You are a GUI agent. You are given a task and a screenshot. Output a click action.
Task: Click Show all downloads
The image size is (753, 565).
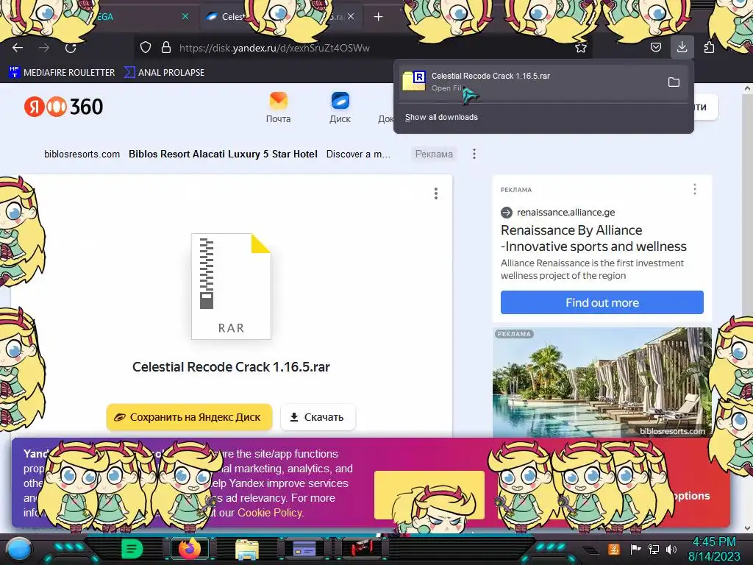(x=441, y=117)
